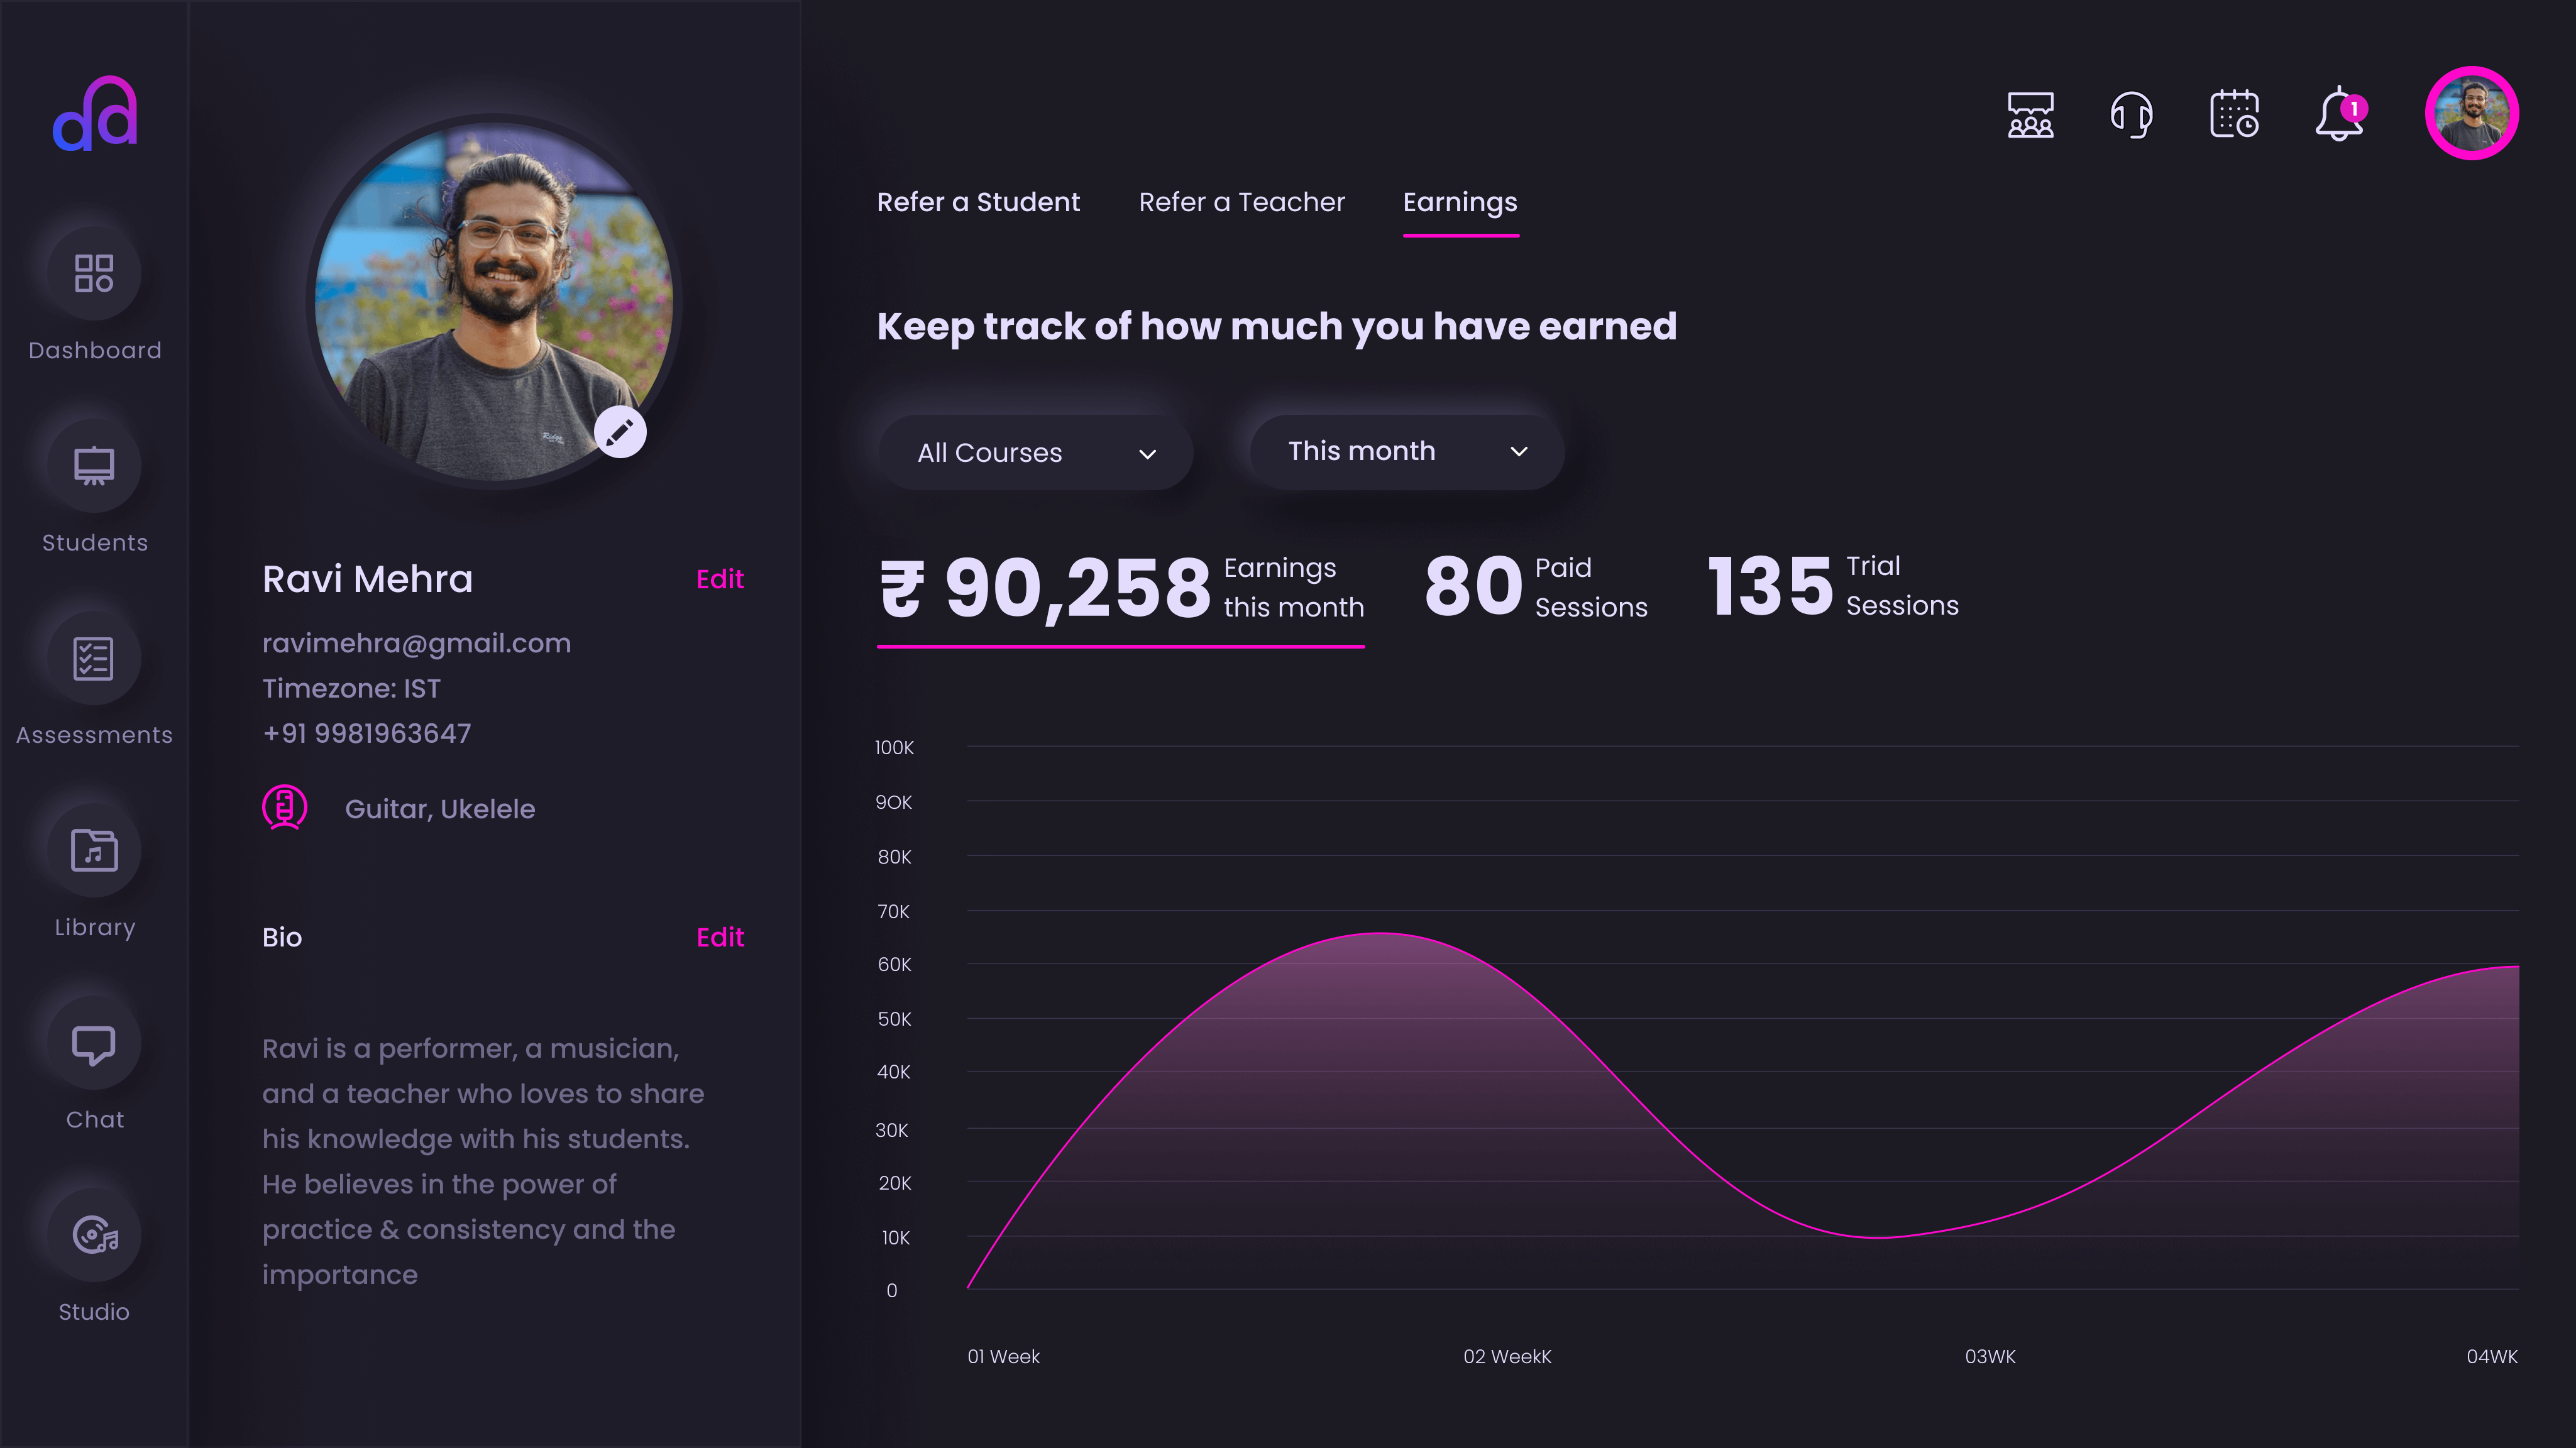
Task: Open the user avatar in top right
Action: point(2471,113)
